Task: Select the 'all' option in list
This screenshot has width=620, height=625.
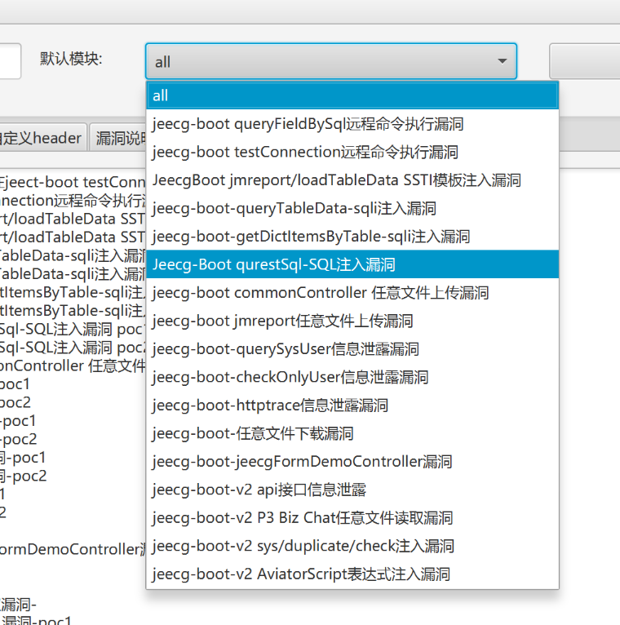Action: coord(352,95)
